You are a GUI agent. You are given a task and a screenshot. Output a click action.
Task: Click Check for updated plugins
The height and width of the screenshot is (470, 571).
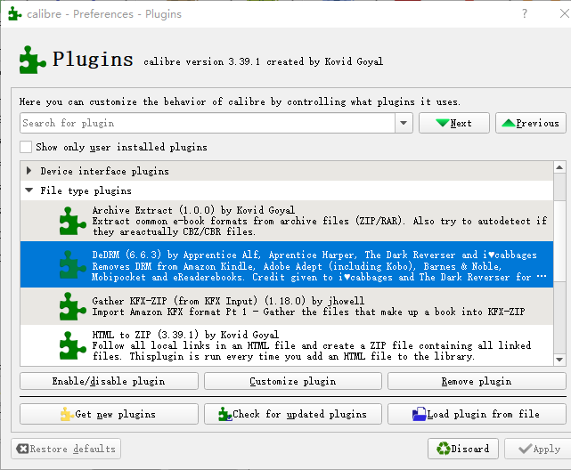(293, 414)
